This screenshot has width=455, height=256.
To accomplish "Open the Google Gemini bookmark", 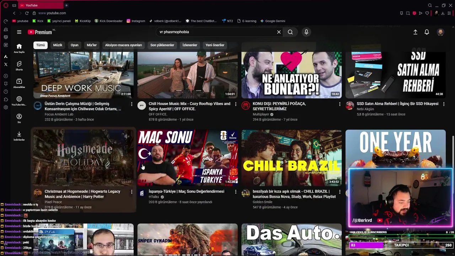I will (273, 21).
